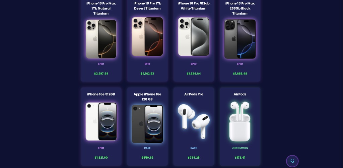Click the $178.41 AirPods price
Screen dimensions: 343x168
240,158
